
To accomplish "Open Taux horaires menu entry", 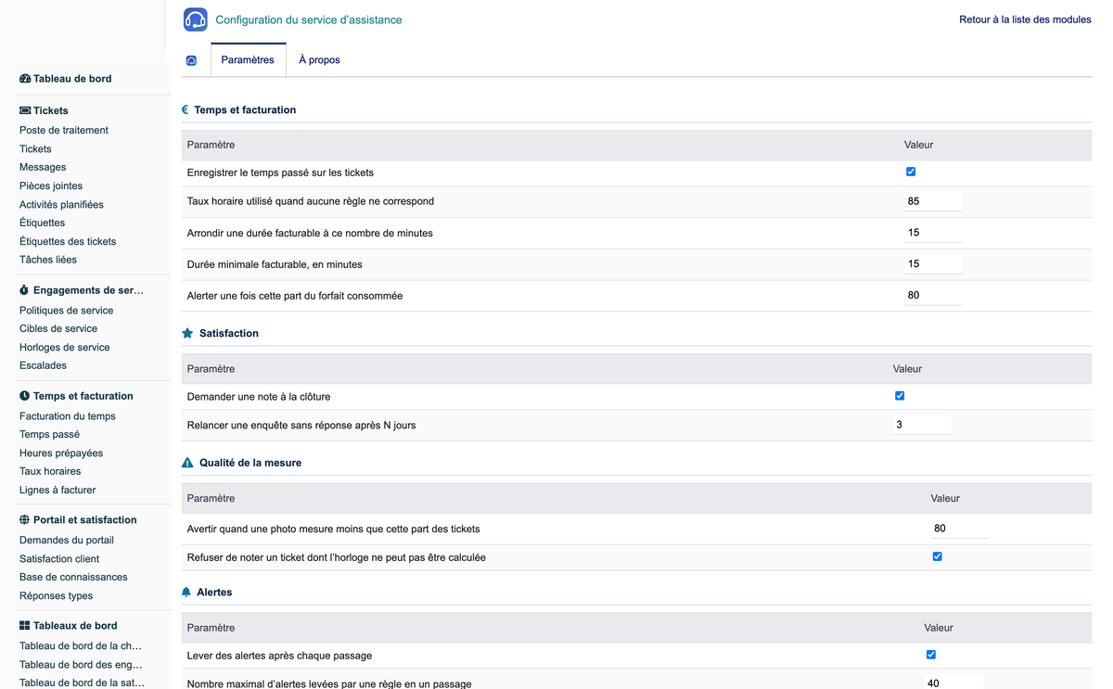I will 50,471.
